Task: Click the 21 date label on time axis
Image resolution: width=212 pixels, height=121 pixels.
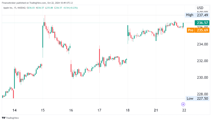Action: [156, 110]
